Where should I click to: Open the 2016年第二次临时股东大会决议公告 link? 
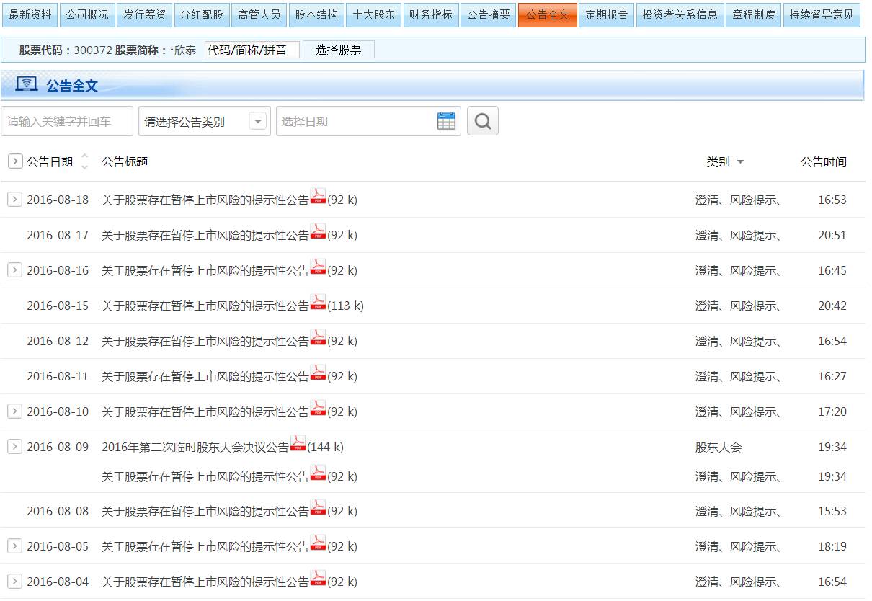(195, 447)
